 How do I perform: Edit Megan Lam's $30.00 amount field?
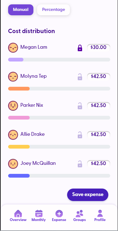[x=99, y=47]
